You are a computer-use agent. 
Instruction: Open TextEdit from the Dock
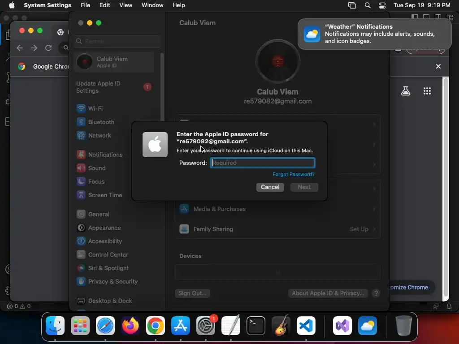(x=231, y=326)
